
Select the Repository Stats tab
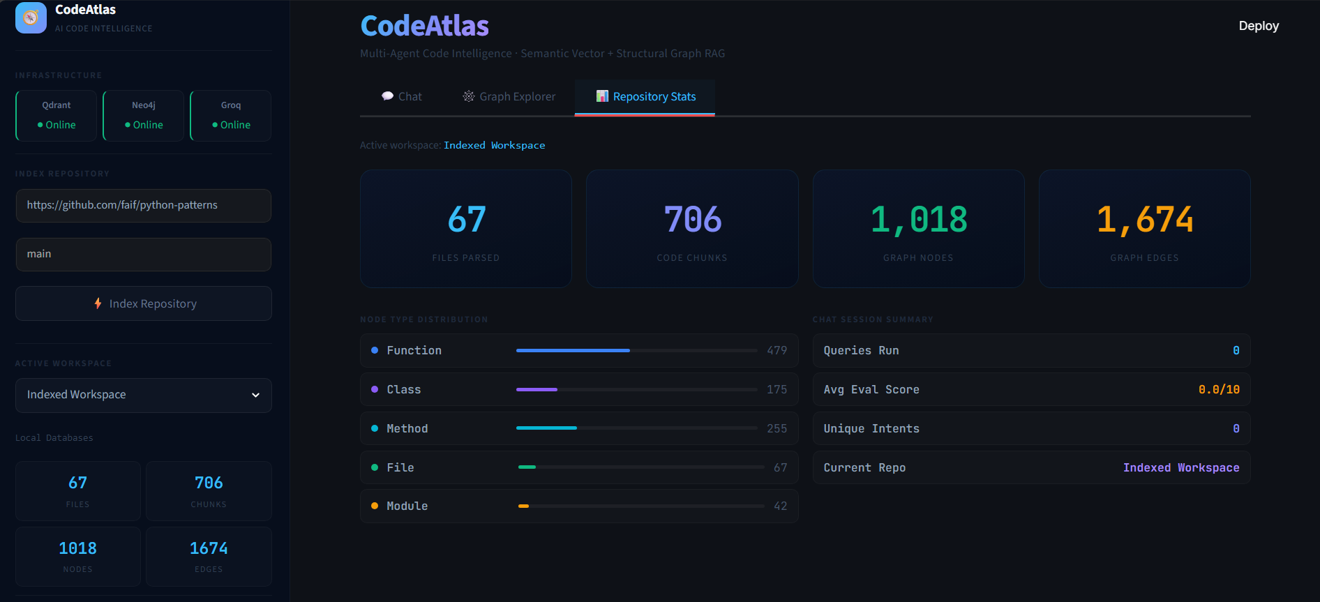[x=645, y=97]
